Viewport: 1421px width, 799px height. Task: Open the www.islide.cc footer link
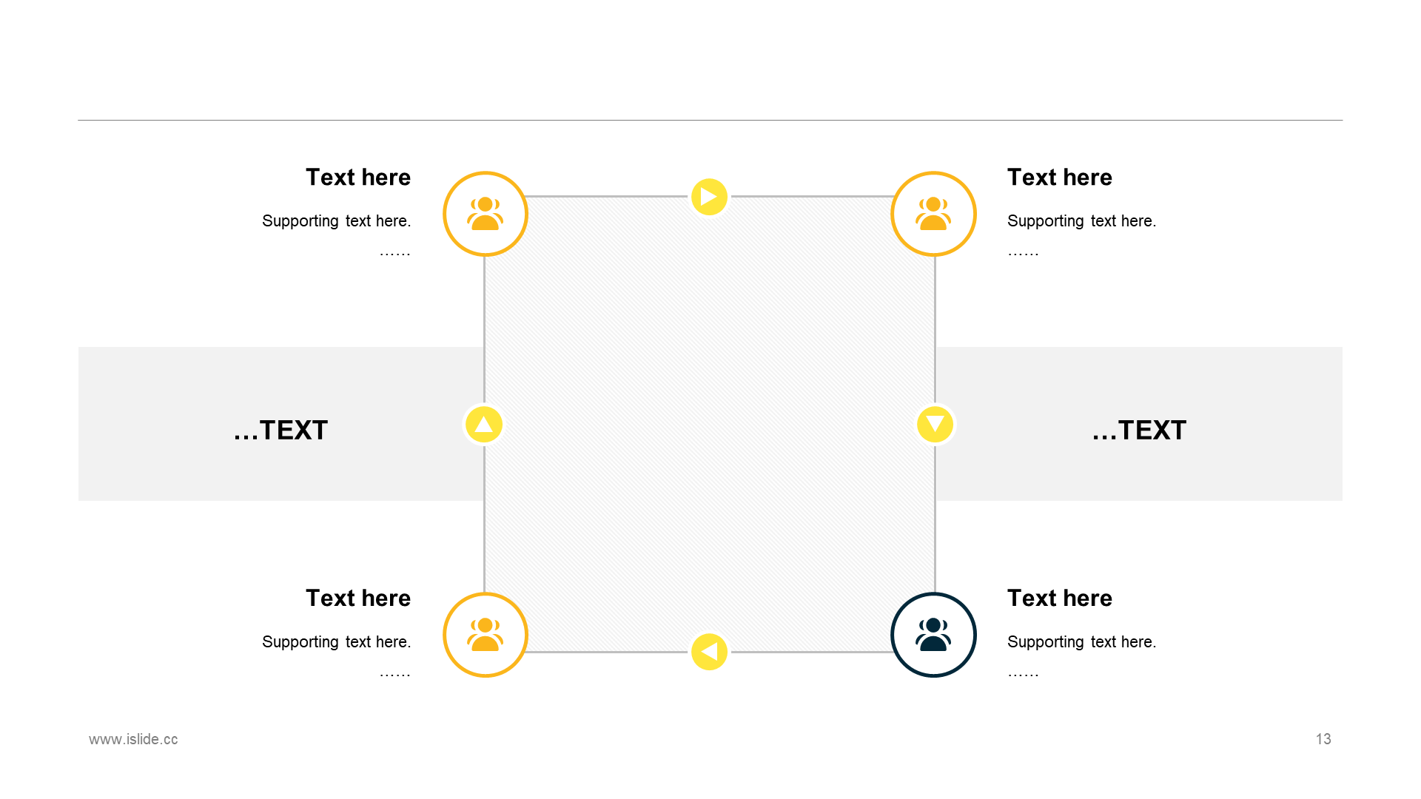click(x=133, y=739)
